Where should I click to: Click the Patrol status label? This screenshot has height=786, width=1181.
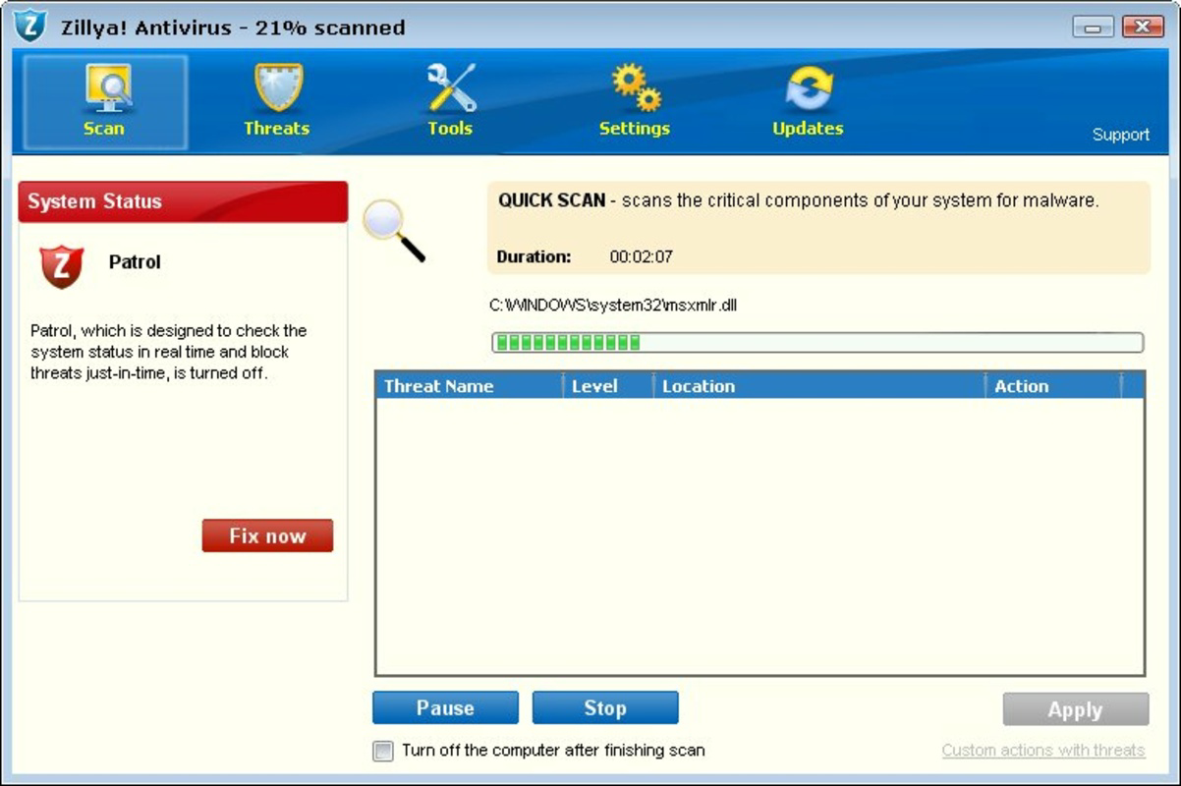point(135,262)
